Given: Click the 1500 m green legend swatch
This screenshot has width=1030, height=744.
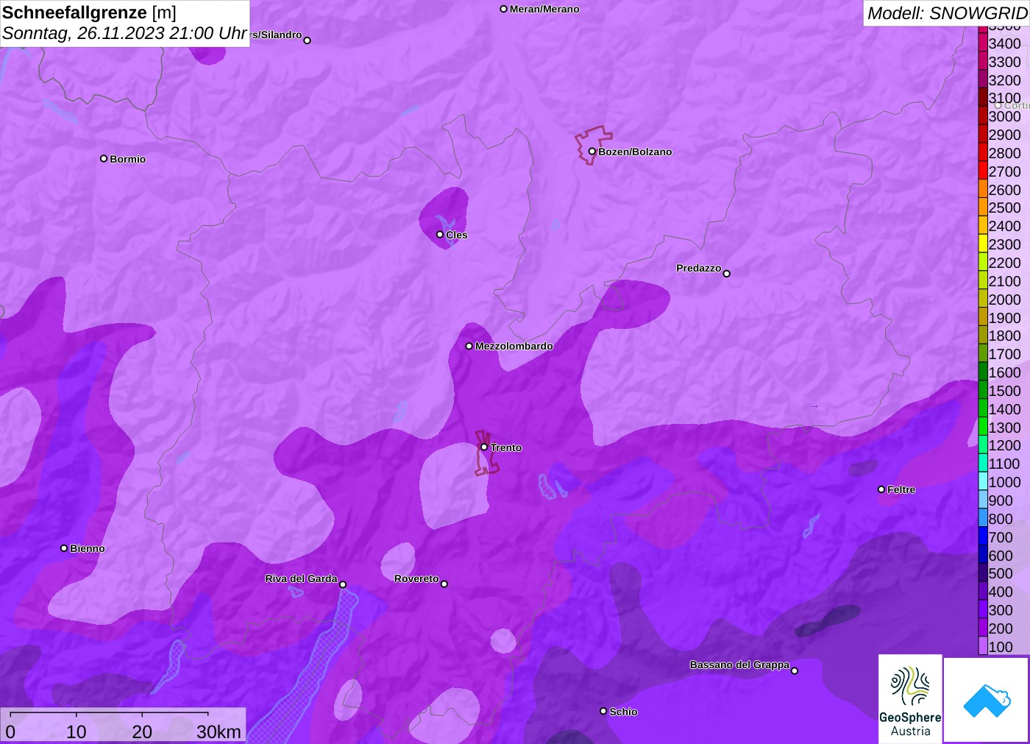Looking at the screenshot, I should point(983,390).
